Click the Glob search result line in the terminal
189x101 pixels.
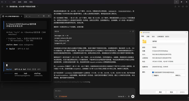tap(26, 33)
